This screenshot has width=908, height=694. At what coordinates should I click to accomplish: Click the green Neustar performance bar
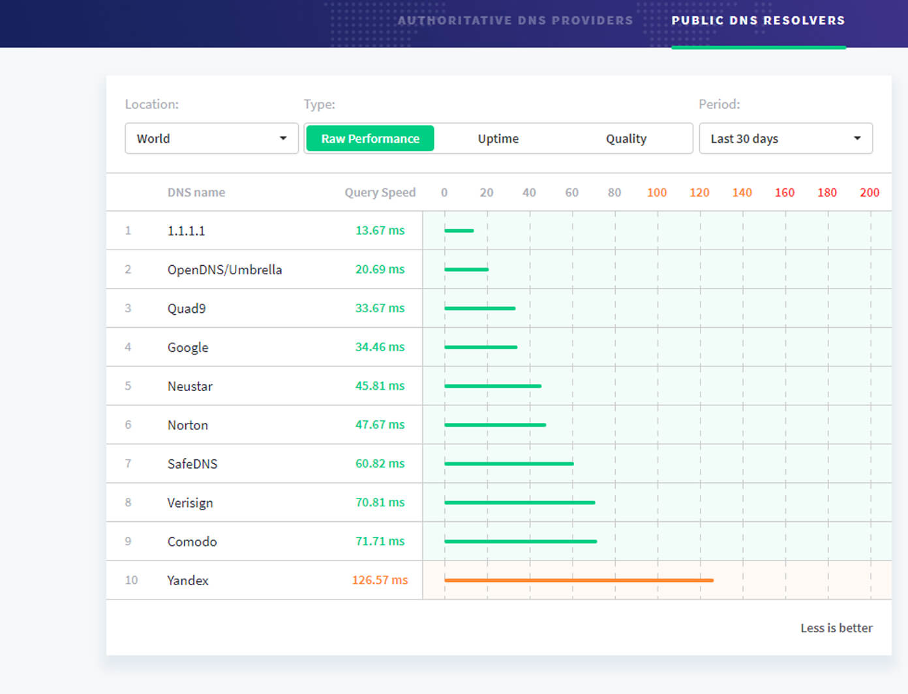[x=493, y=386]
